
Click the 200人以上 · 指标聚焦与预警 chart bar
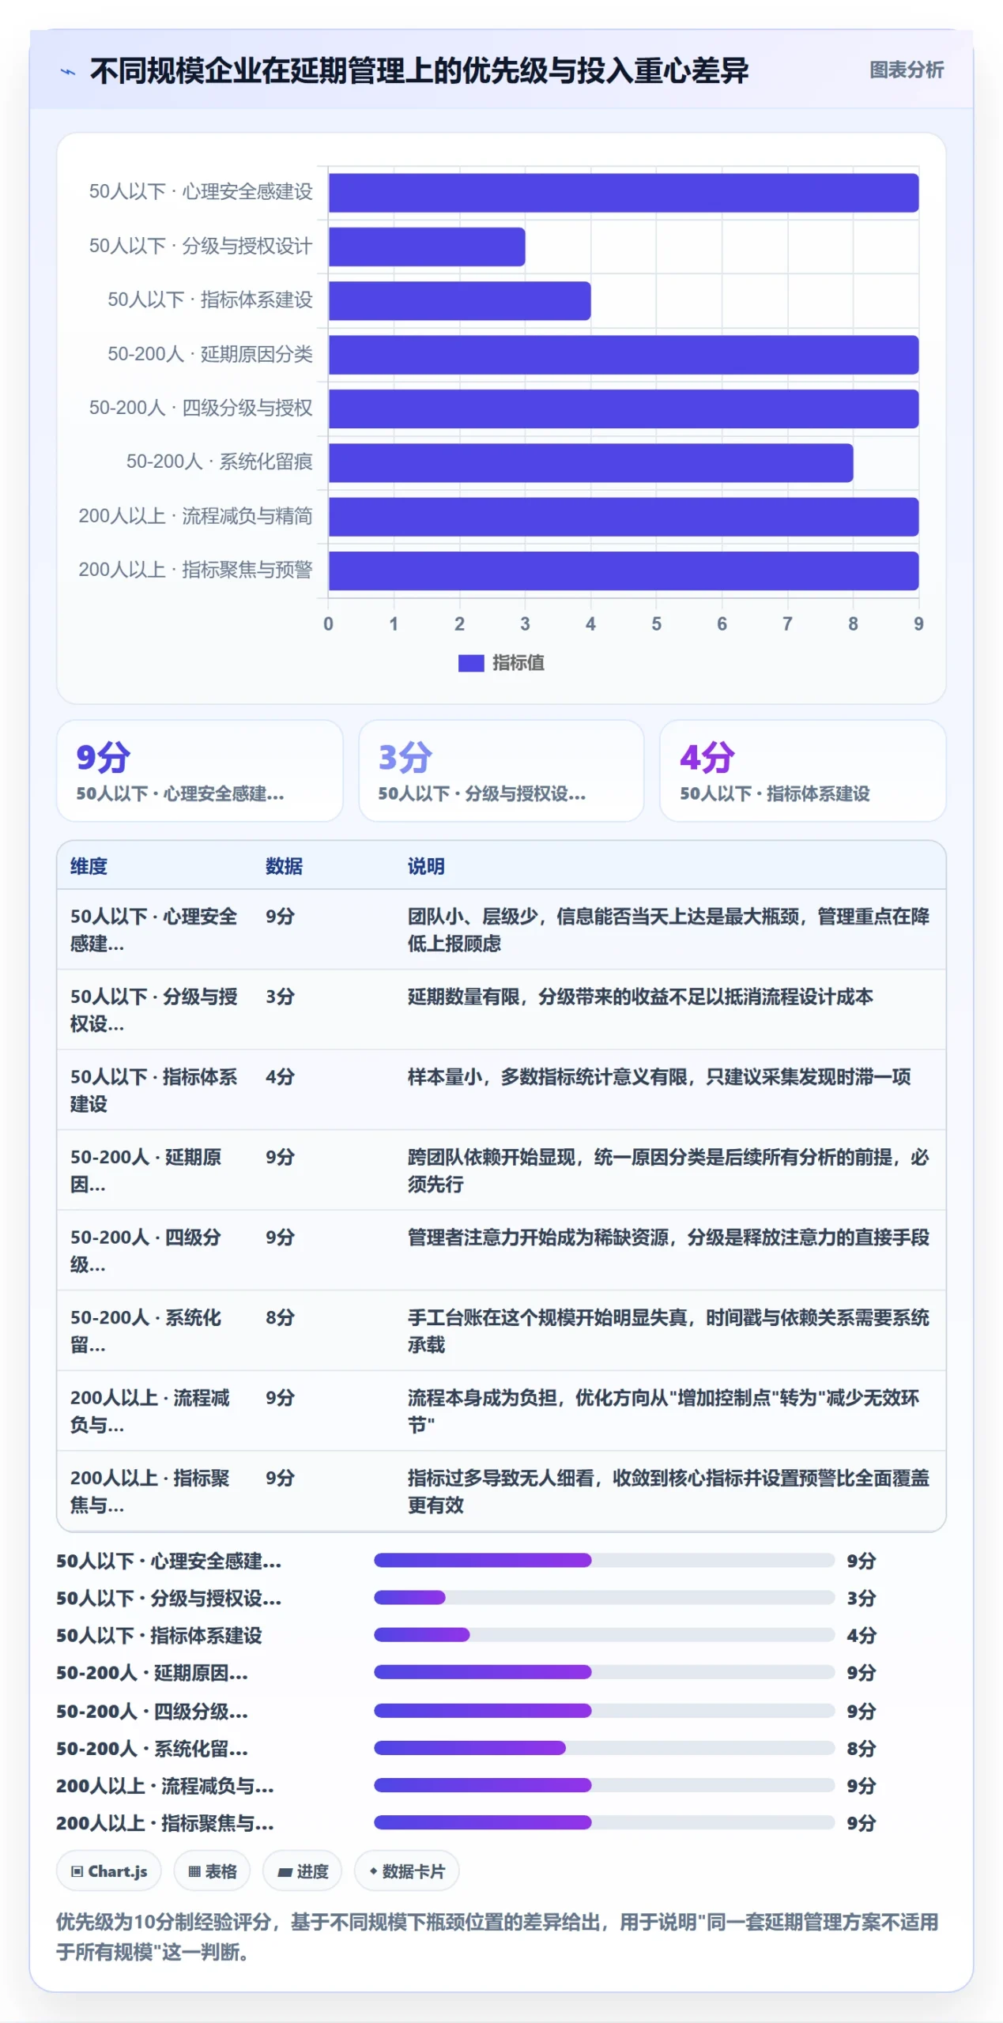click(624, 571)
